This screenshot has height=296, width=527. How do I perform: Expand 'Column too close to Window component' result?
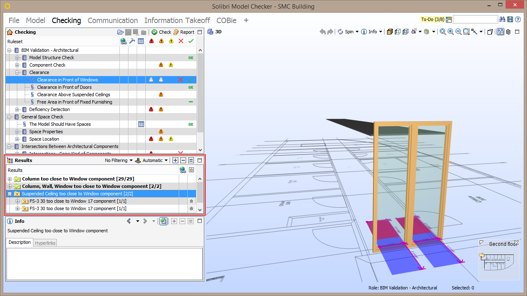coord(9,179)
